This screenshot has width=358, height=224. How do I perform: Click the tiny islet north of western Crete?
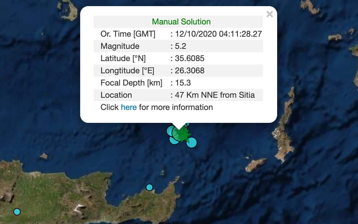point(44,156)
